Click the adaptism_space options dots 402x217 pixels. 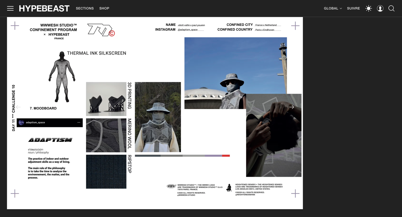coord(79,122)
